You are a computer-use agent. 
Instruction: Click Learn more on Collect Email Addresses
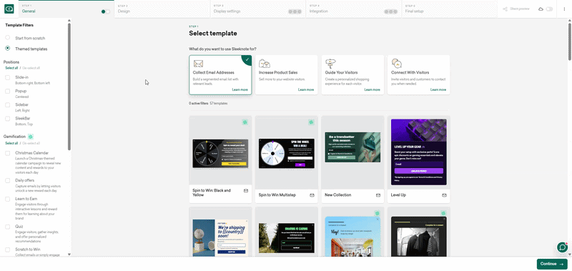(x=240, y=89)
